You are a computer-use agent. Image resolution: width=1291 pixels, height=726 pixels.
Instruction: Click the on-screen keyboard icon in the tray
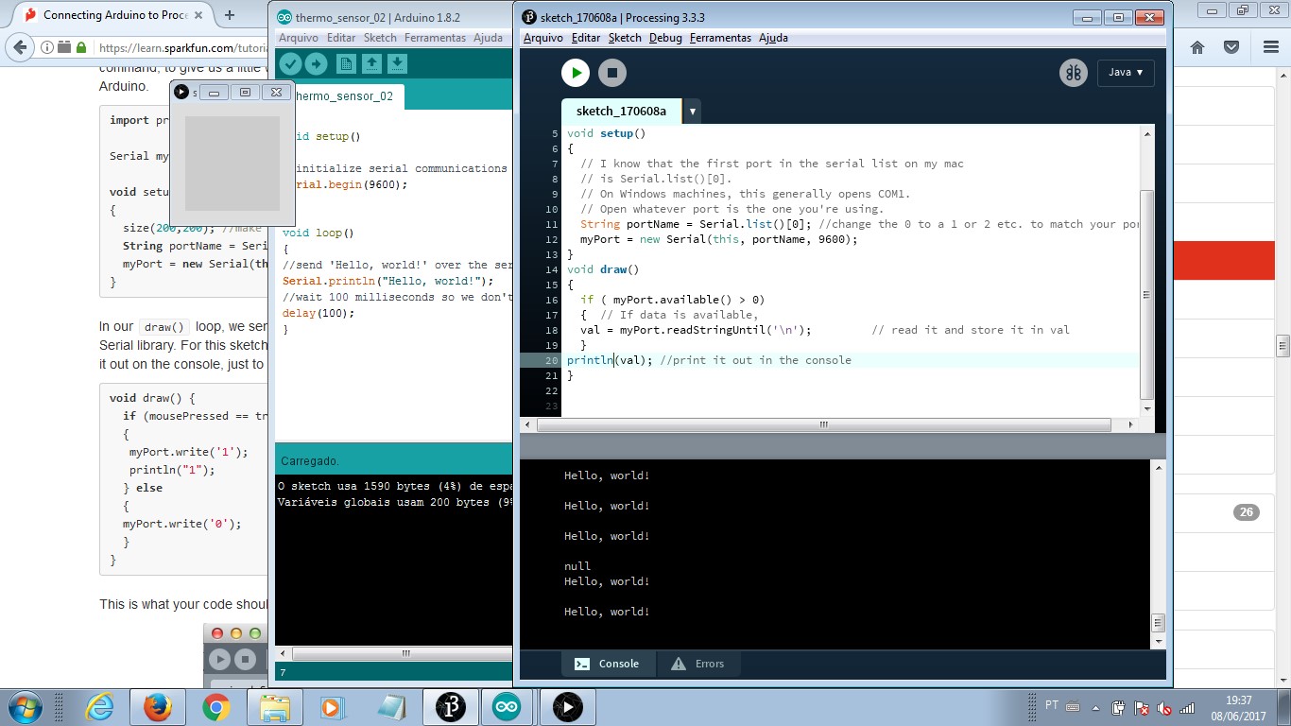pyautogui.click(x=1073, y=706)
